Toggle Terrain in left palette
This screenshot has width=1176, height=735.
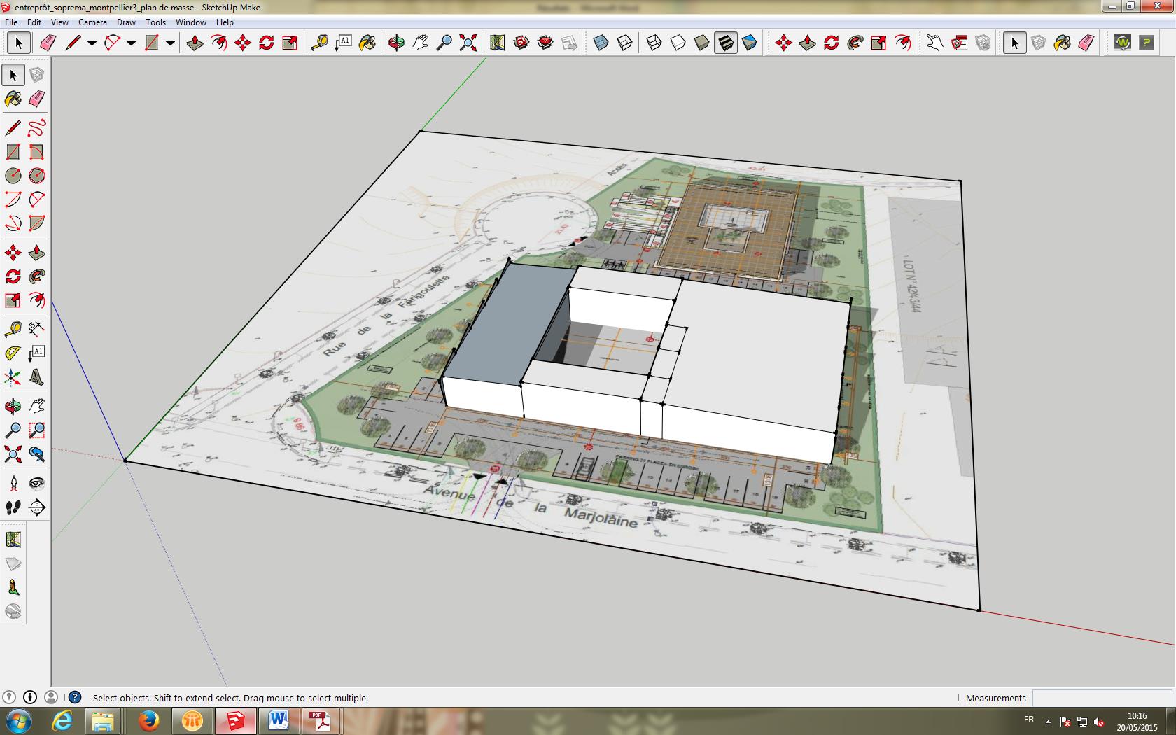(13, 564)
